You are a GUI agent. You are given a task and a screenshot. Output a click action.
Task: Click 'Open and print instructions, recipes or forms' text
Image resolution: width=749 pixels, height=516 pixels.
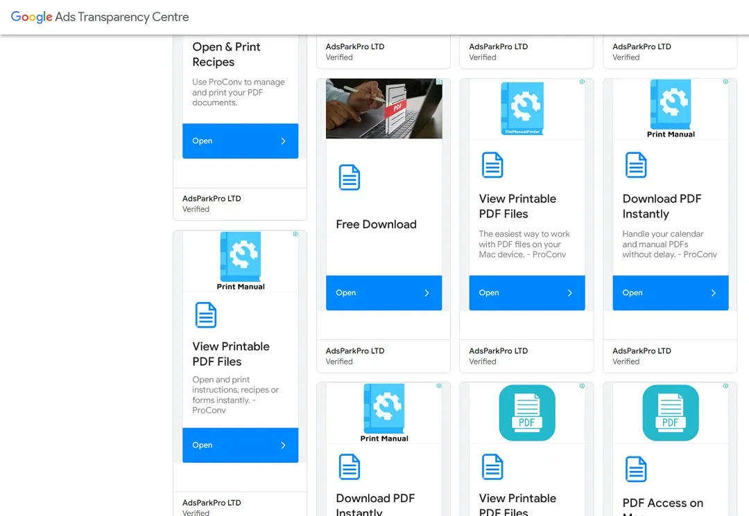click(x=236, y=395)
